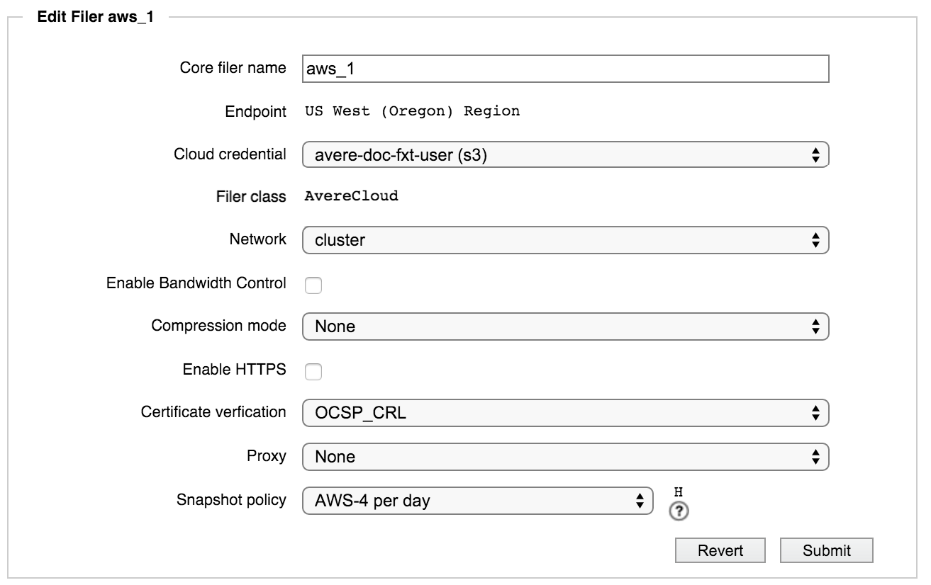Expand the Network dropdown showing cluster
The height and width of the screenshot is (585, 931).
[565, 240]
